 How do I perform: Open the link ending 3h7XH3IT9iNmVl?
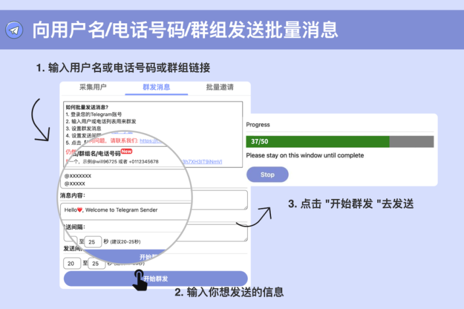(202, 161)
